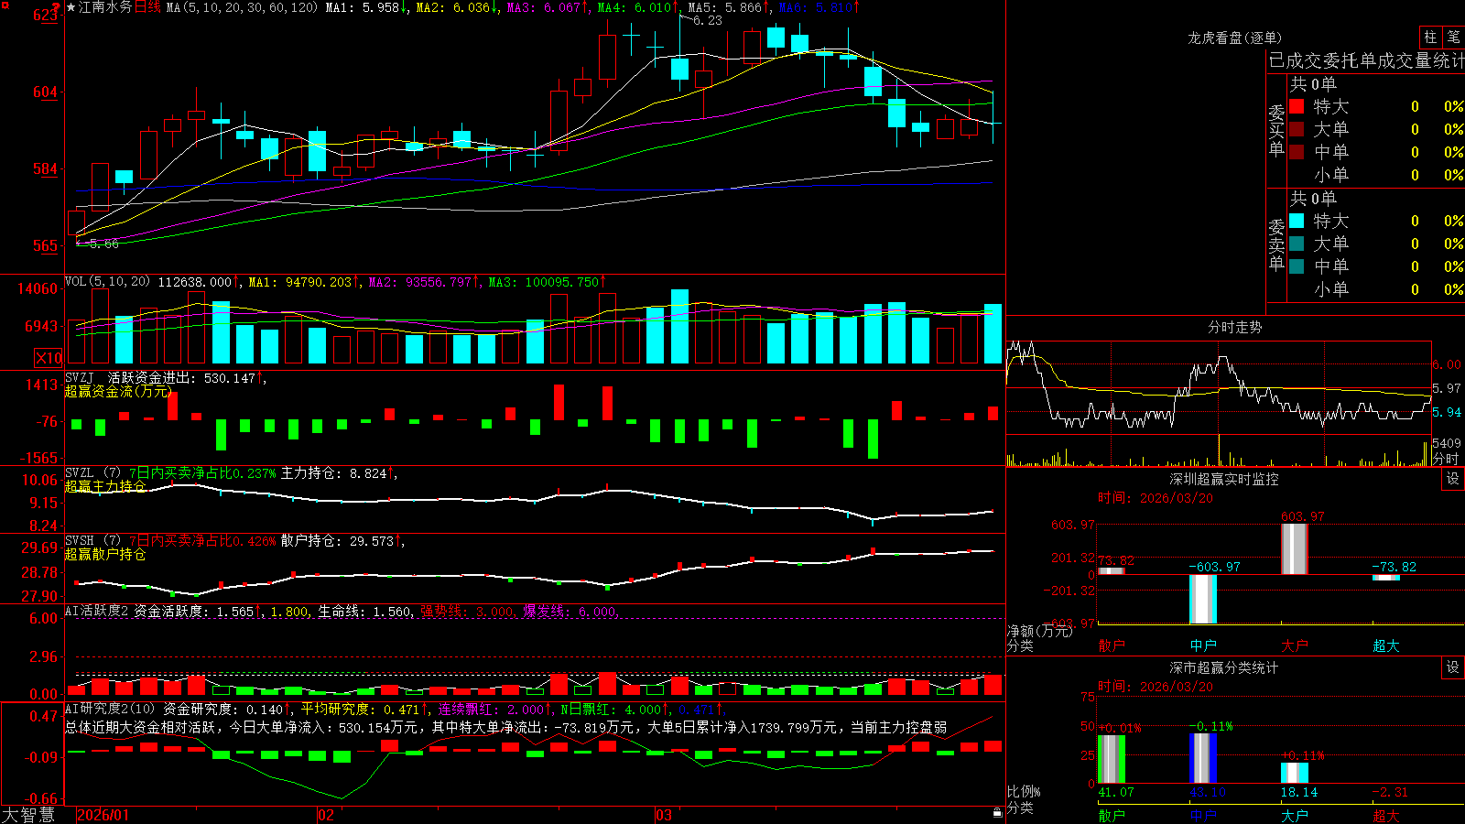Image resolution: width=1465 pixels, height=824 pixels.
Task: Click the 散户 category in 深市超赢分类统计 chart
Action: tap(1112, 815)
